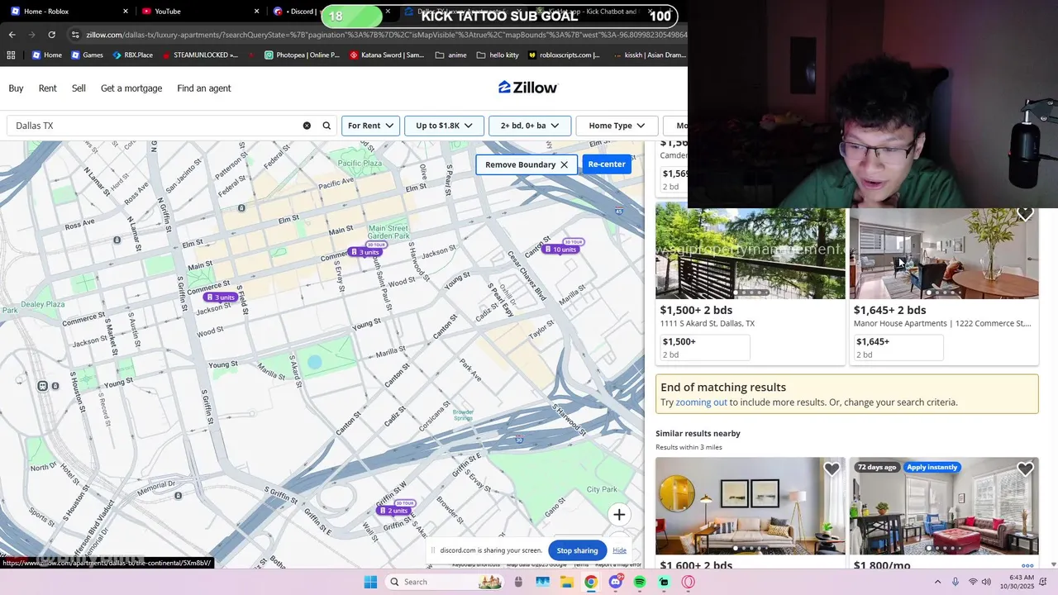
Task: Select the $1,500+ 2 bd unit option
Action: 705,348
